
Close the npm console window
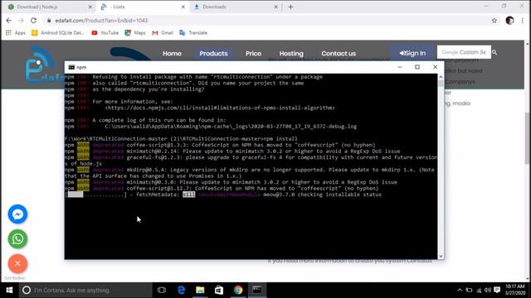click(435, 67)
